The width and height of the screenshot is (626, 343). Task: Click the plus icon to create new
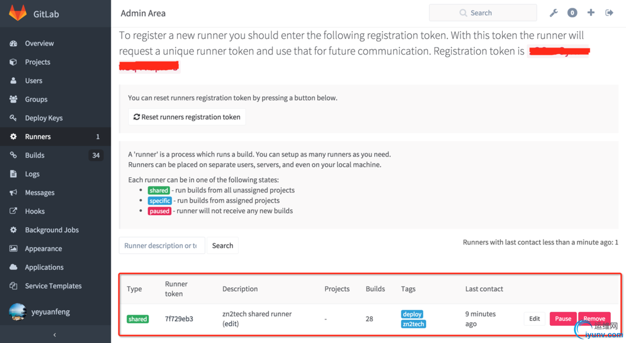591,13
